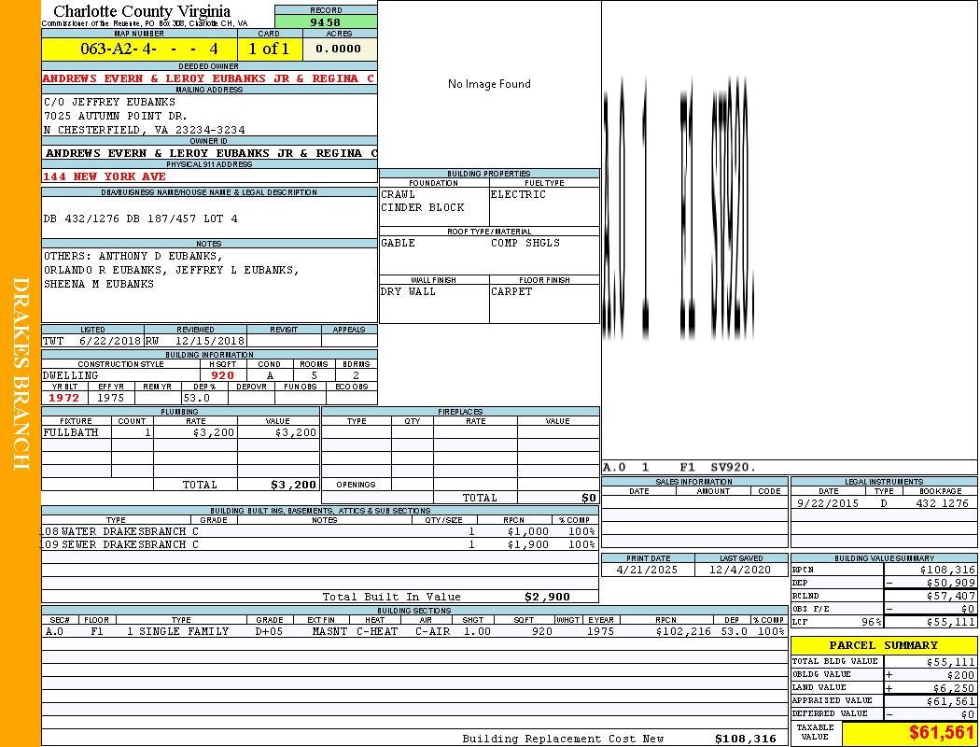Click RCLND value $57,407
Image resolution: width=980 pixels, height=747 pixels.
click(x=951, y=597)
